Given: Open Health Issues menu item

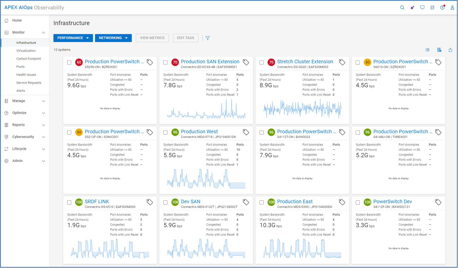Looking at the screenshot, I should coord(26,75).
